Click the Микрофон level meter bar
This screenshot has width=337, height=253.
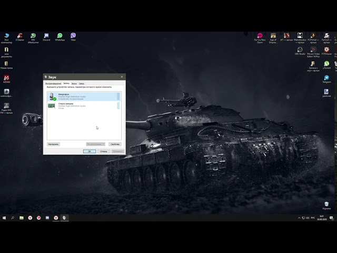click(x=118, y=96)
